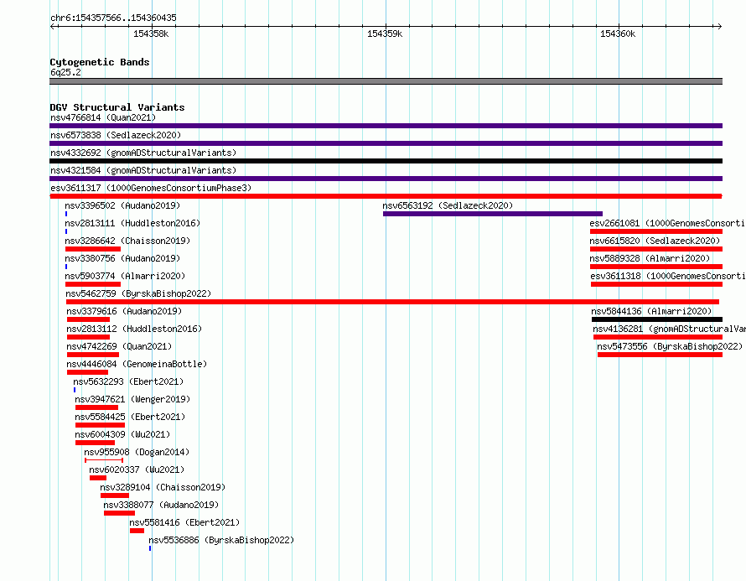Viewport: 746px width, 581px height.
Task: Select nsv2813112 (Huddleston2016) label
Action: (x=134, y=329)
